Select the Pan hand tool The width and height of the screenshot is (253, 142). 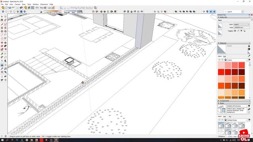[5, 65]
